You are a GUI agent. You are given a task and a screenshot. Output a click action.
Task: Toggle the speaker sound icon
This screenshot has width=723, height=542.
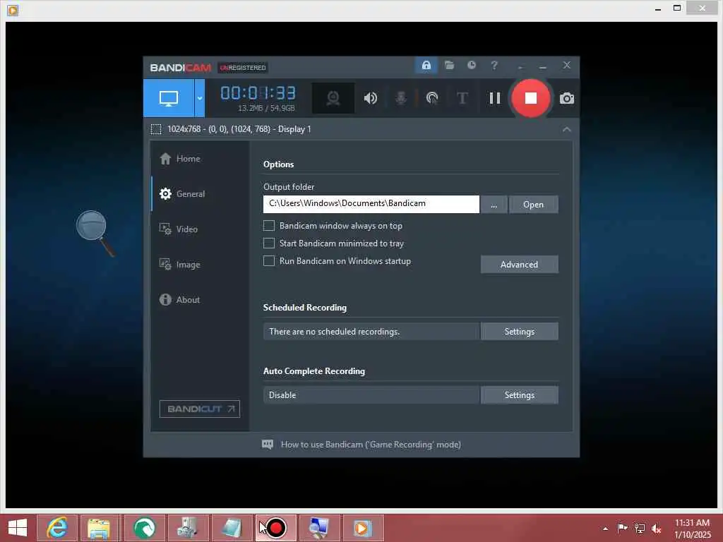tap(370, 98)
